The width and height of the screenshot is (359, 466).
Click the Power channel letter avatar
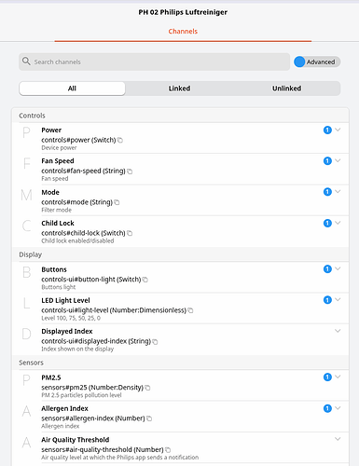tap(26, 132)
